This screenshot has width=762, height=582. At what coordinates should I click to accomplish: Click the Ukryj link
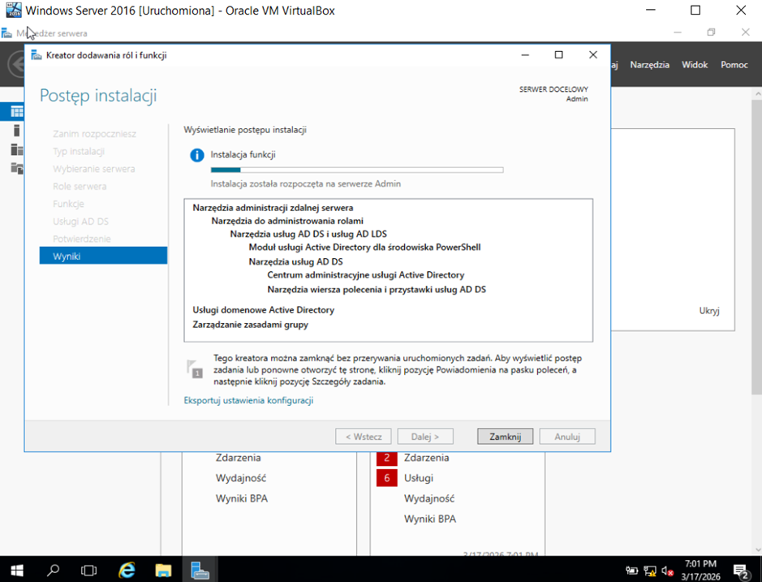(x=708, y=311)
